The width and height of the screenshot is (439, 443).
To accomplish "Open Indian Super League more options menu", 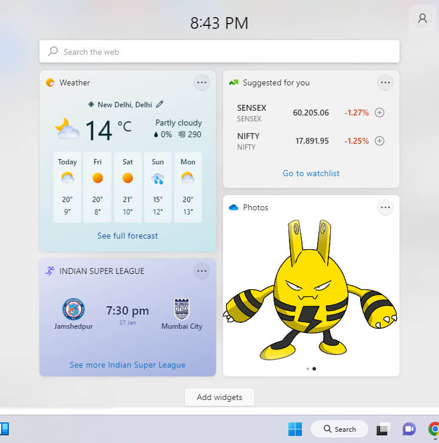I will click(202, 271).
